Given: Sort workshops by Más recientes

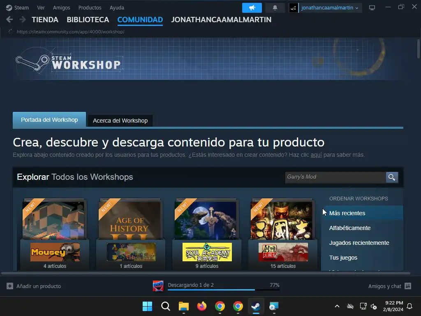Looking at the screenshot, I should (x=362, y=213).
